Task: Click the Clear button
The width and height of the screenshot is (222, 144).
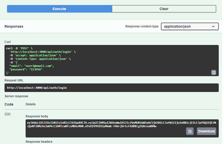Action: [164, 9]
